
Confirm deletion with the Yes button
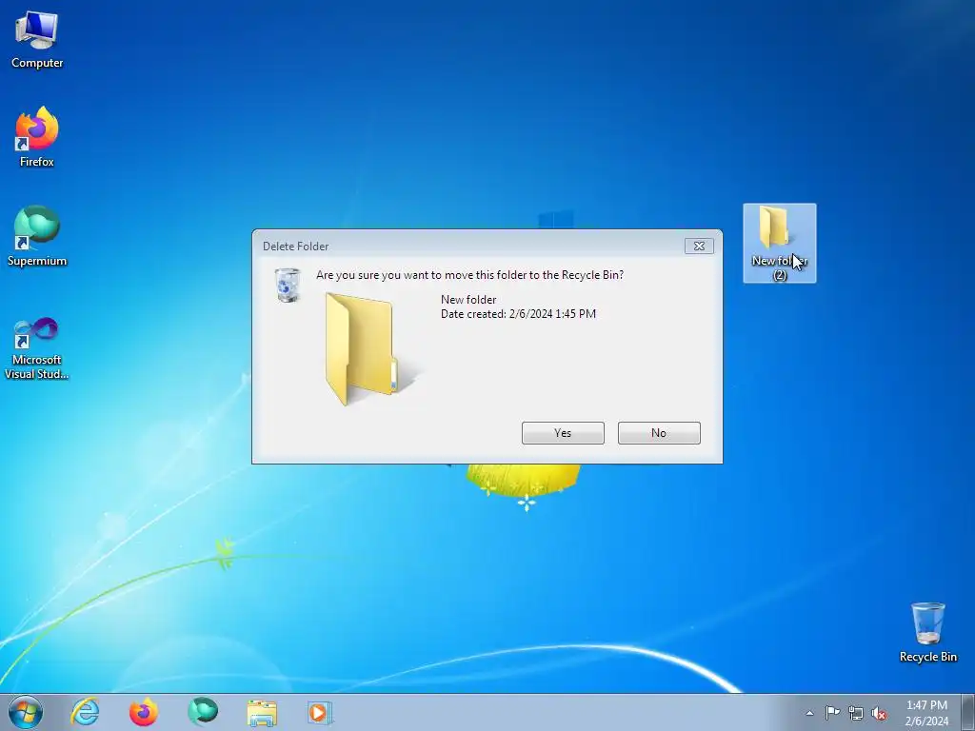click(563, 433)
